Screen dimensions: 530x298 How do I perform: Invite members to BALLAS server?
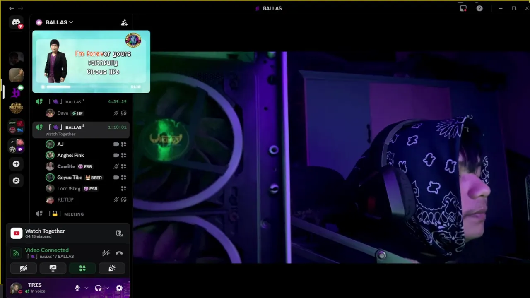pyautogui.click(x=124, y=23)
